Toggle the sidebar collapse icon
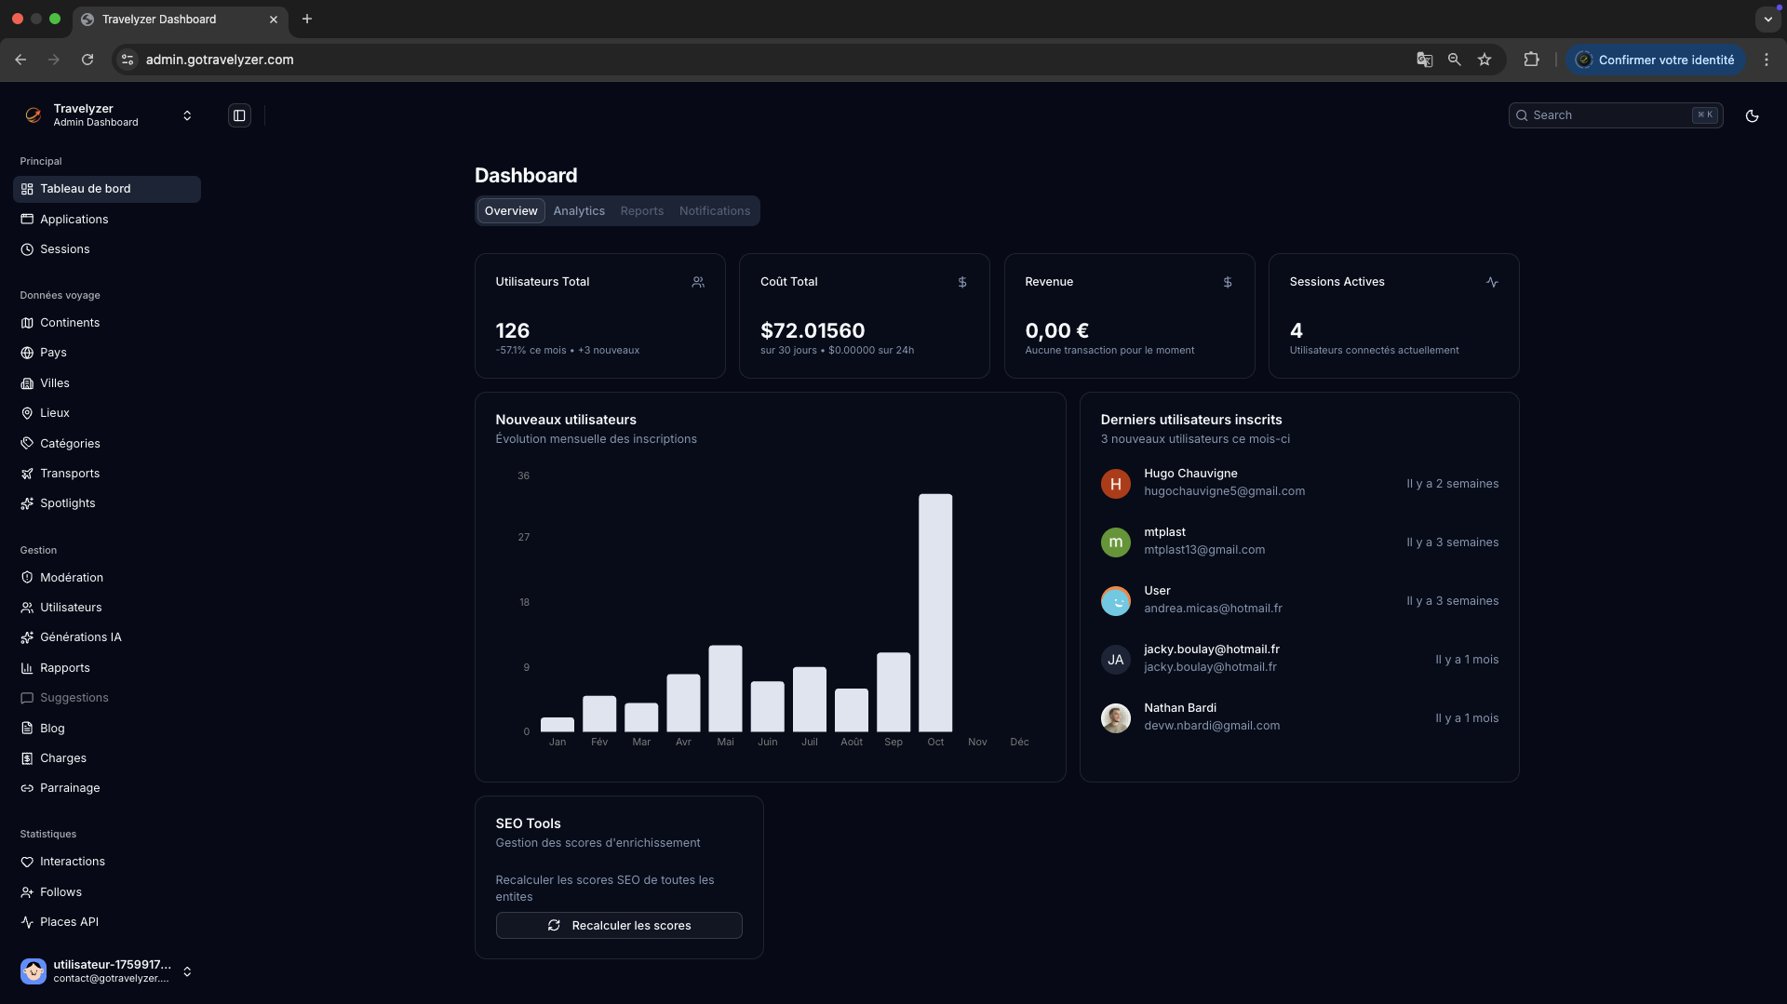This screenshot has width=1787, height=1004. (x=239, y=115)
